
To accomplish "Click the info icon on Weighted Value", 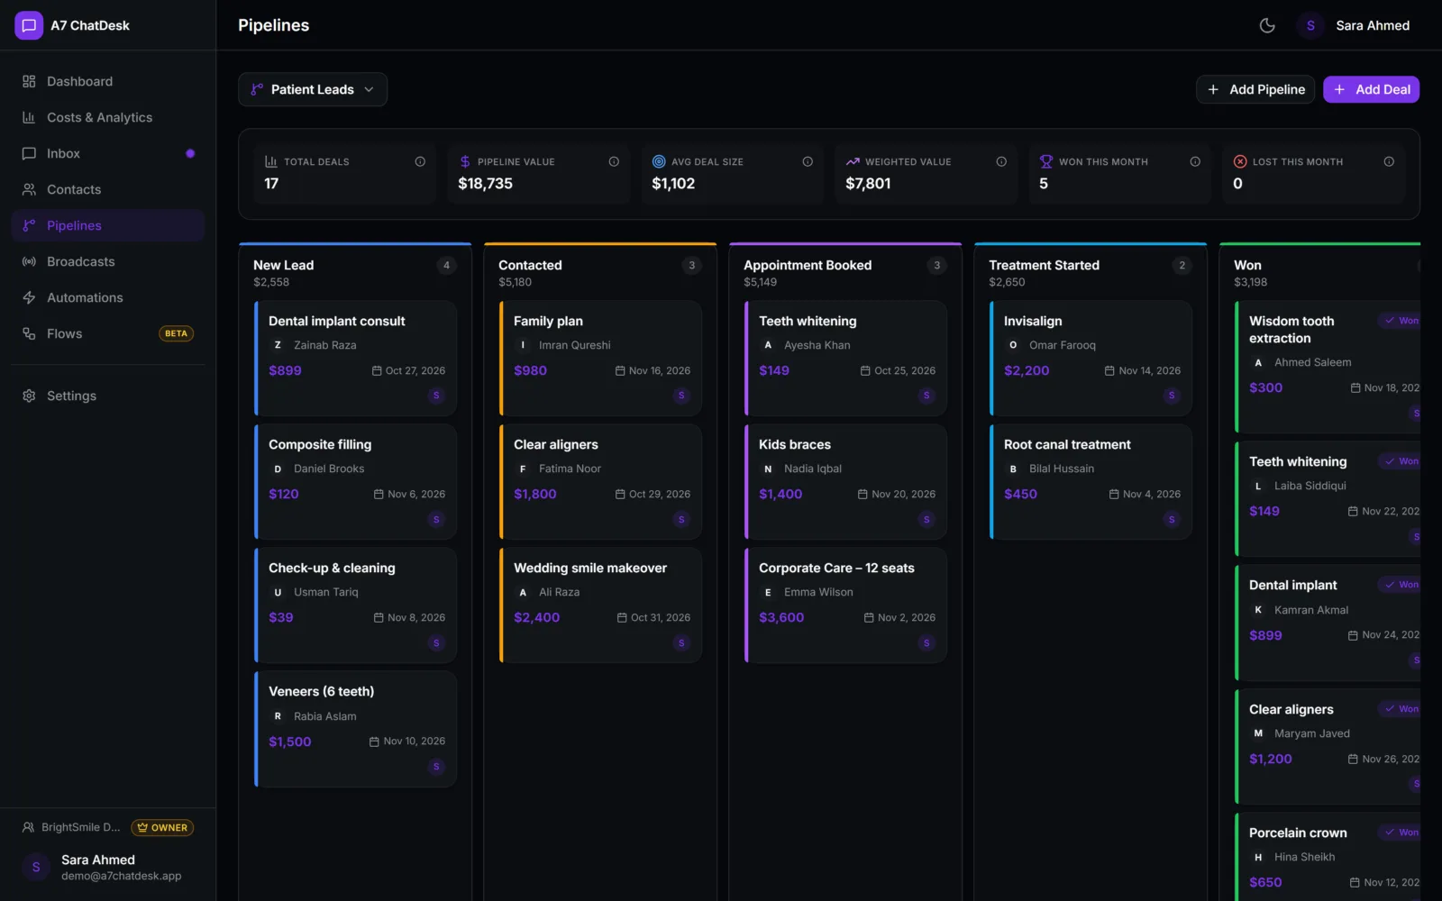I will (1001, 161).
